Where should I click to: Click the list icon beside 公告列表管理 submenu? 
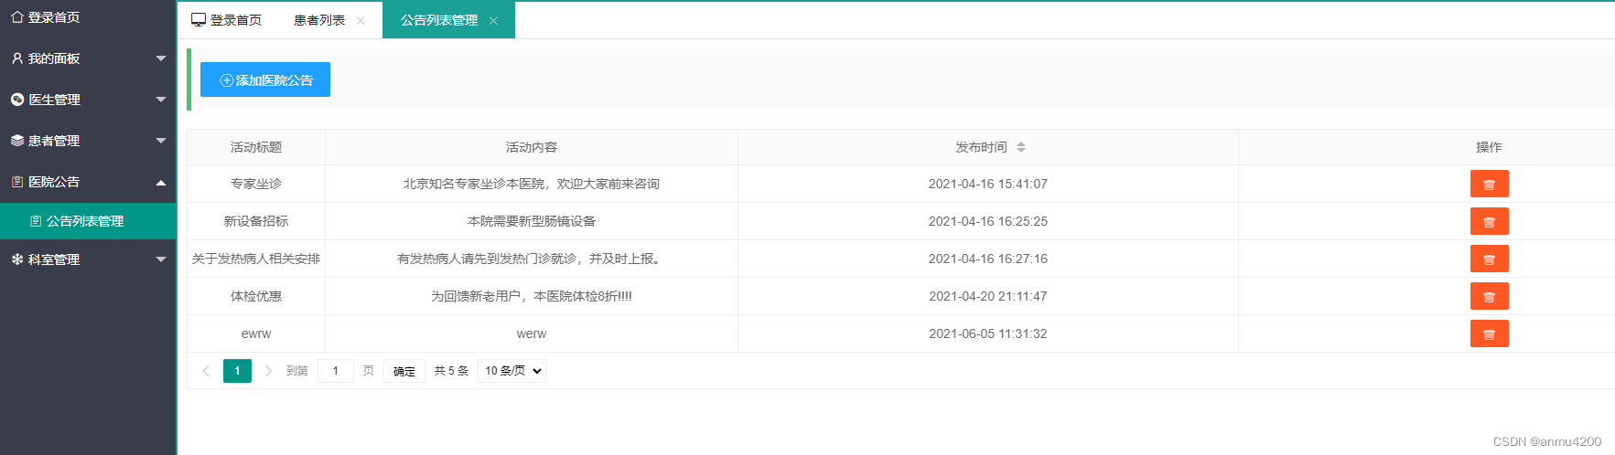click(x=36, y=221)
